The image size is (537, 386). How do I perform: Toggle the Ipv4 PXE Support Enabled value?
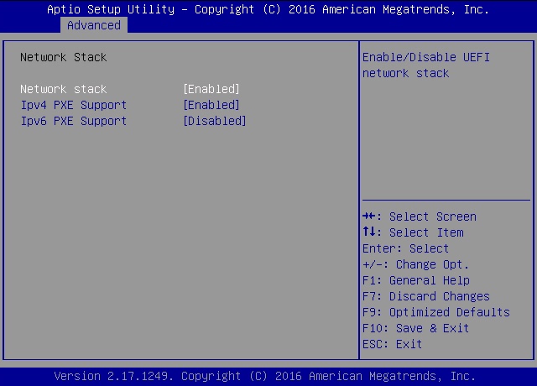[211, 105]
